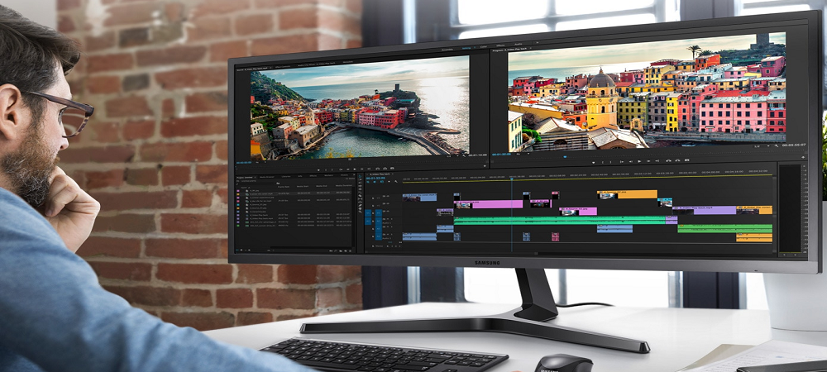Toggle V1 source patching button

[x=368, y=213]
